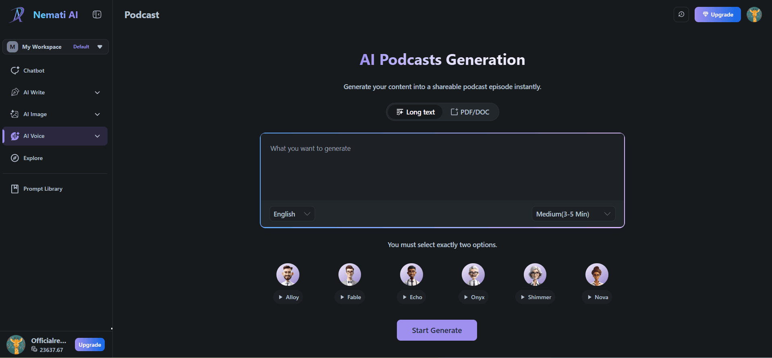772x358 pixels.
Task: Switch to the PDF/DOC tab
Action: coord(470,112)
